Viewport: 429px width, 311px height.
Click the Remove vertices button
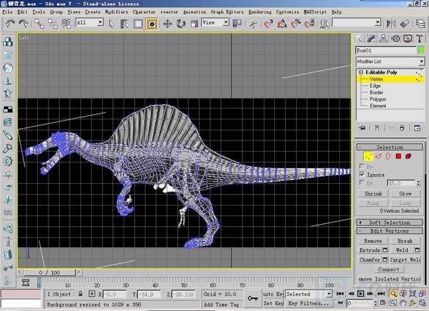coord(373,241)
